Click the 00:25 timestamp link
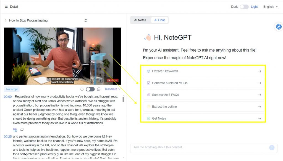 [8, 136]
